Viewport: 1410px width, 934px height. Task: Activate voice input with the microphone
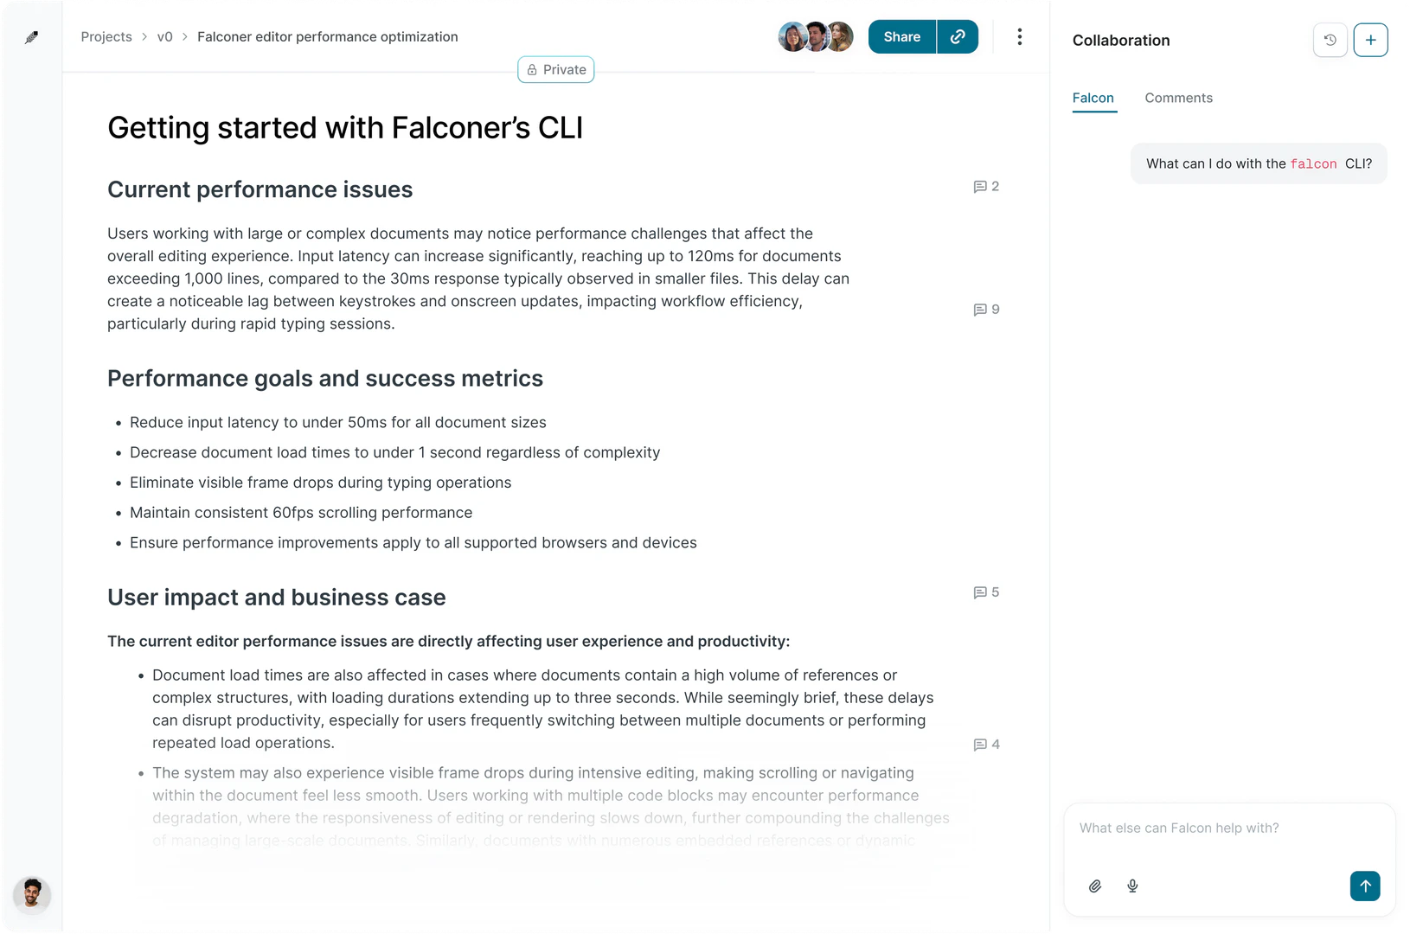[x=1132, y=886]
